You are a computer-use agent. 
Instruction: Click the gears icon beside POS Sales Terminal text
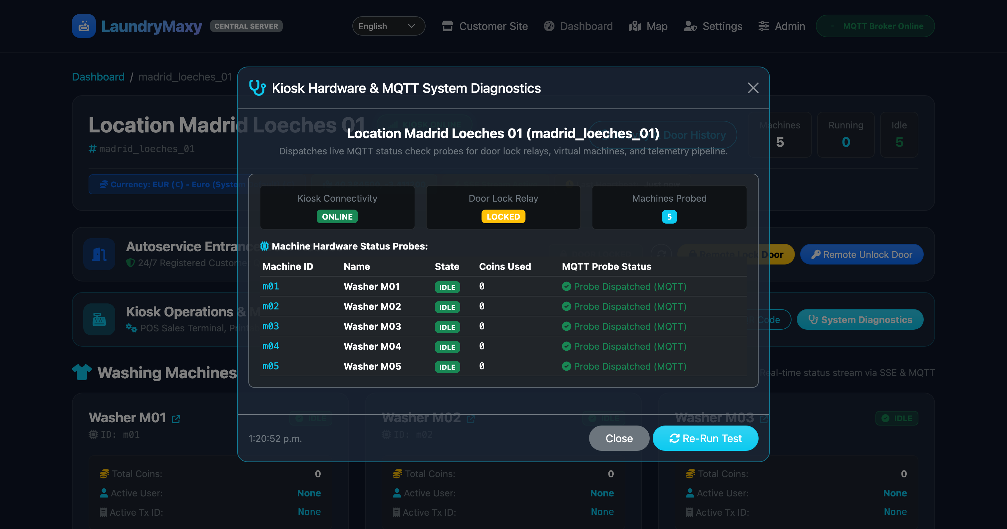click(x=131, y=328)
